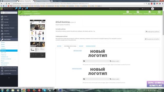Open the Настройки wrench menu
164x92 pixels.
pyautogui.click(x=9, y=40)
